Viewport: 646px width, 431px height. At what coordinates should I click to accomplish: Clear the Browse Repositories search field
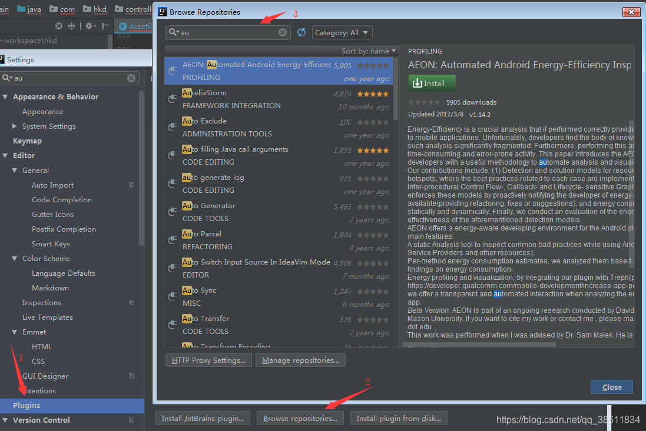point(283,32)
